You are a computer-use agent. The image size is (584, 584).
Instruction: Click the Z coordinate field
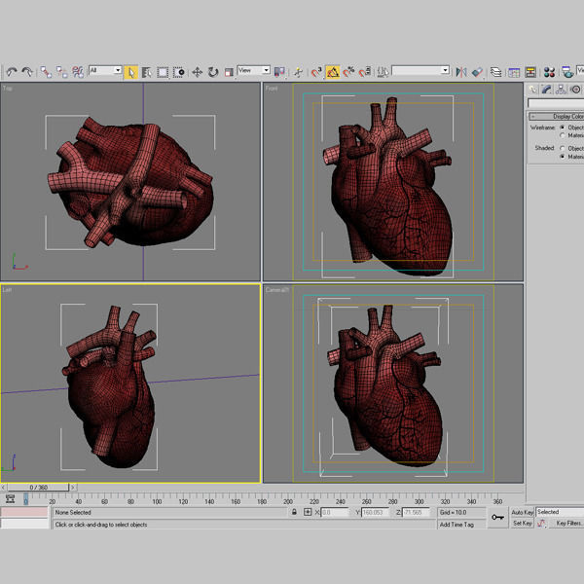click(416, 512)
